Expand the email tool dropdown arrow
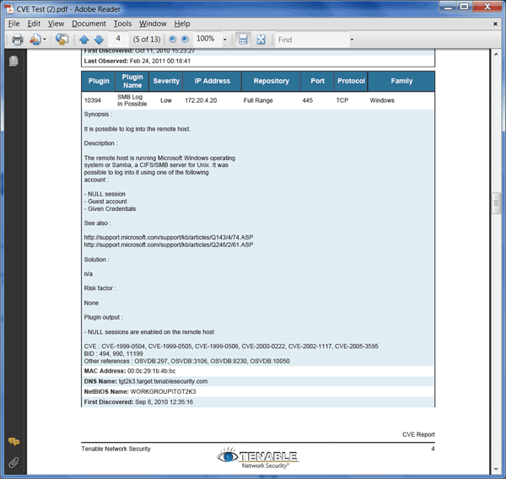The width and height of the screenshot is (506, 479). pos(45,40)
